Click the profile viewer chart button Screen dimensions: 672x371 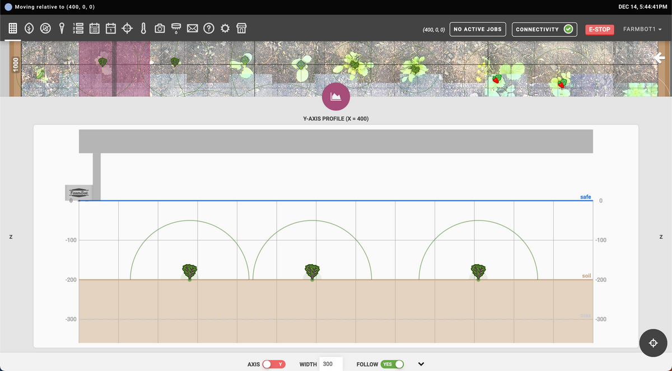tap(336, 97)
